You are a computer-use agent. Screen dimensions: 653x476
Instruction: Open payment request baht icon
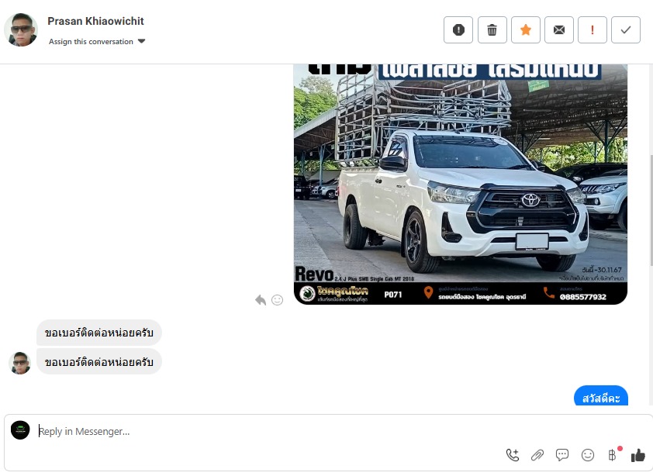click(613, 455)
